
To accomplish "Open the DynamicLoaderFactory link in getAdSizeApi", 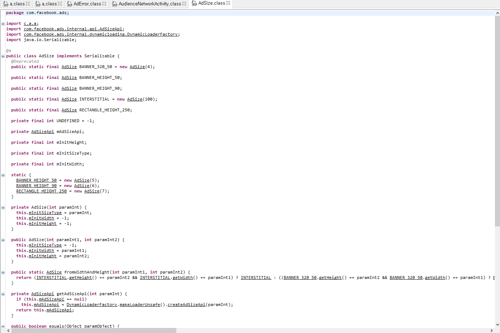I will 92,305.
